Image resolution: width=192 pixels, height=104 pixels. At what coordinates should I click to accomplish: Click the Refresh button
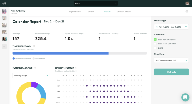(x=171, y=72)
